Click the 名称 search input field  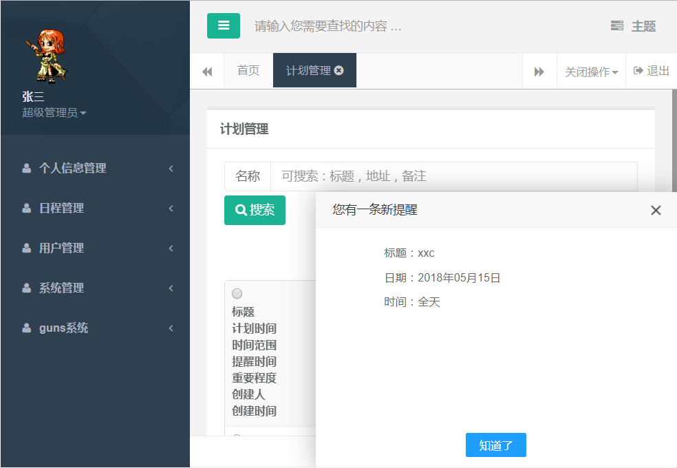tap(454, 176)
